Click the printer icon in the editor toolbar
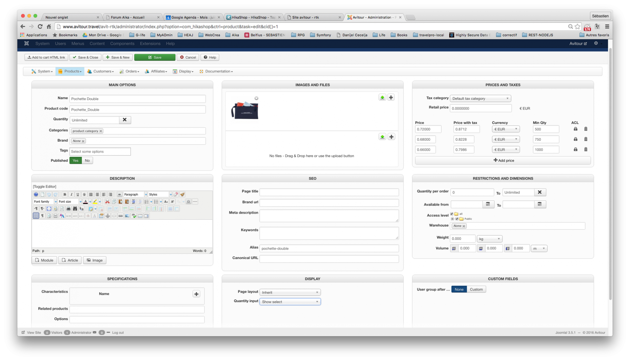The image size is (630, 361). pyautogui.click(x=68, y=209)
